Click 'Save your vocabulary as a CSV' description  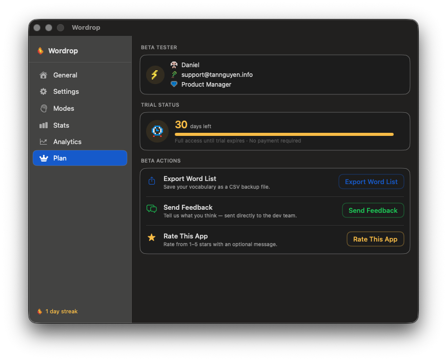coord(217,187)
